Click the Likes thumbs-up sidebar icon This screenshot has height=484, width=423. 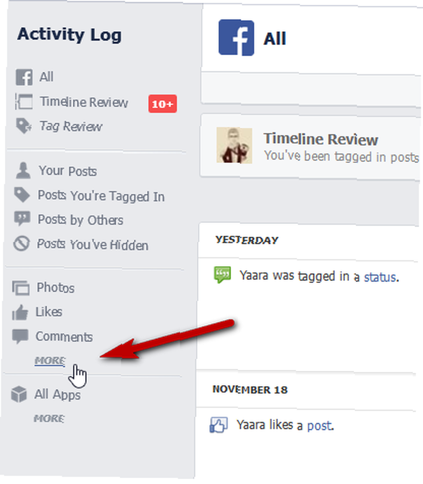point(20,312)
